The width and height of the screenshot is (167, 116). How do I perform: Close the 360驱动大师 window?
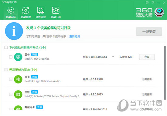[164, 3]
